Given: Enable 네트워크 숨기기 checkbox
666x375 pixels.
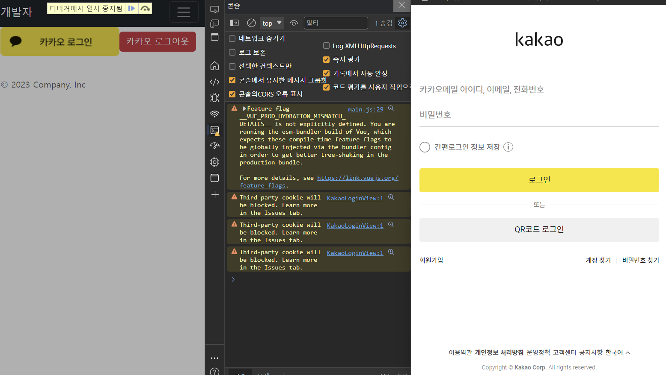Looking at the screenshot, I should coord(232,38).
